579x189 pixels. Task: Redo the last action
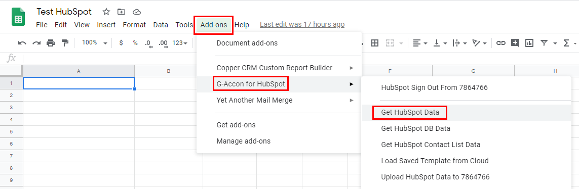(36, 43)
